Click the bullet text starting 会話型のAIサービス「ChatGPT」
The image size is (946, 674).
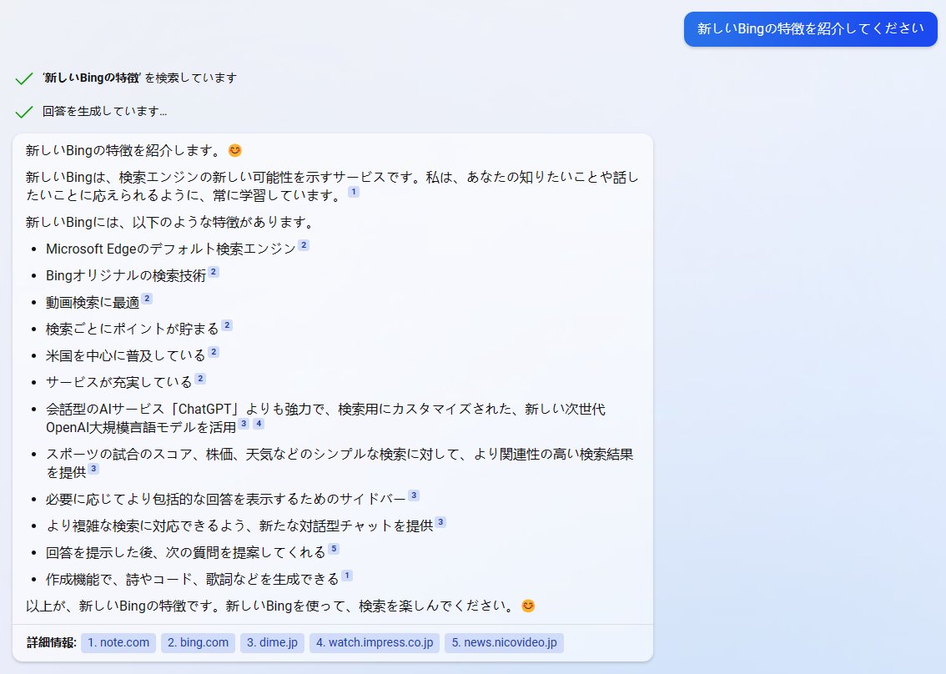(326, 418)
